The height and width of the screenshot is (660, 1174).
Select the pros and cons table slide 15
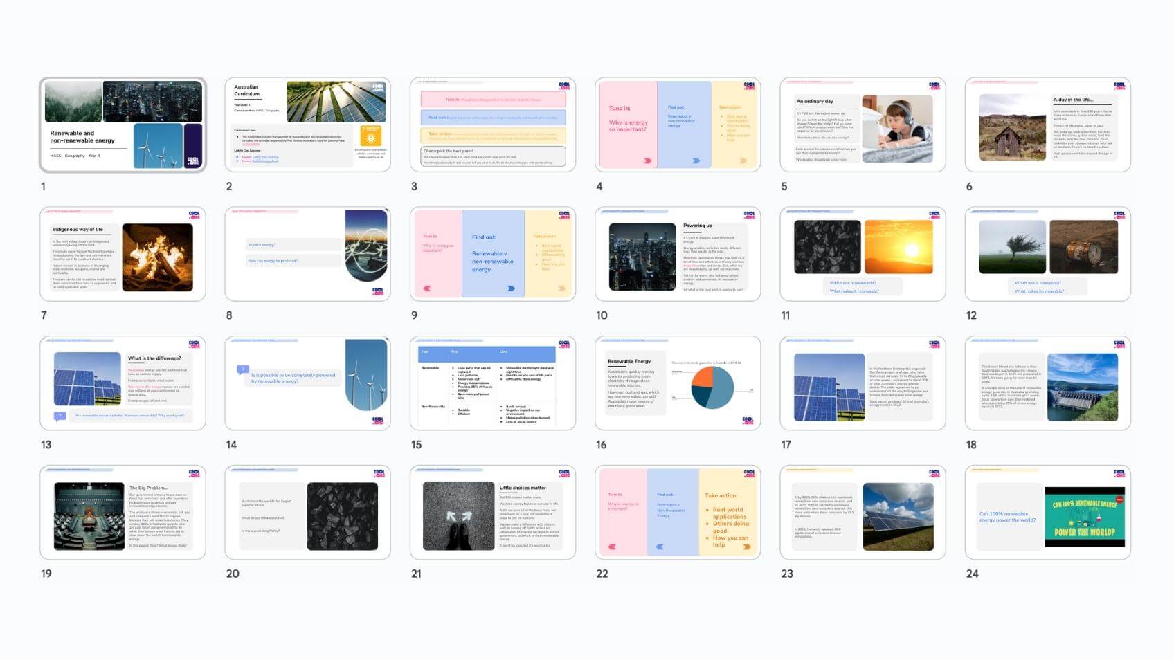492,383
